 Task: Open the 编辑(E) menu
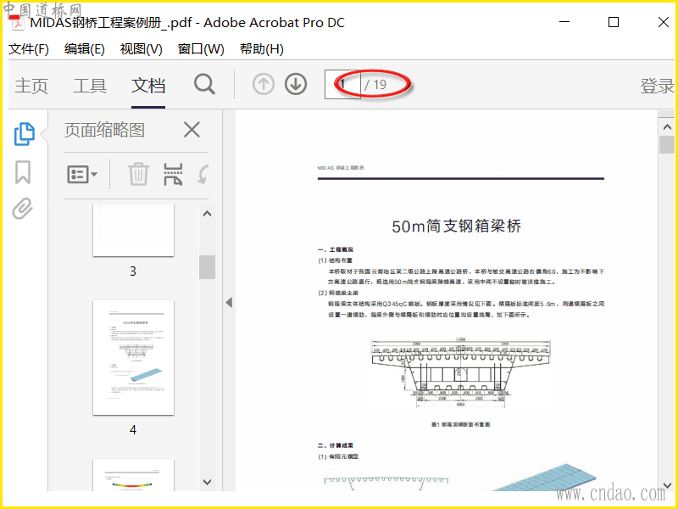pyautogui.click(x=84, y=49)
